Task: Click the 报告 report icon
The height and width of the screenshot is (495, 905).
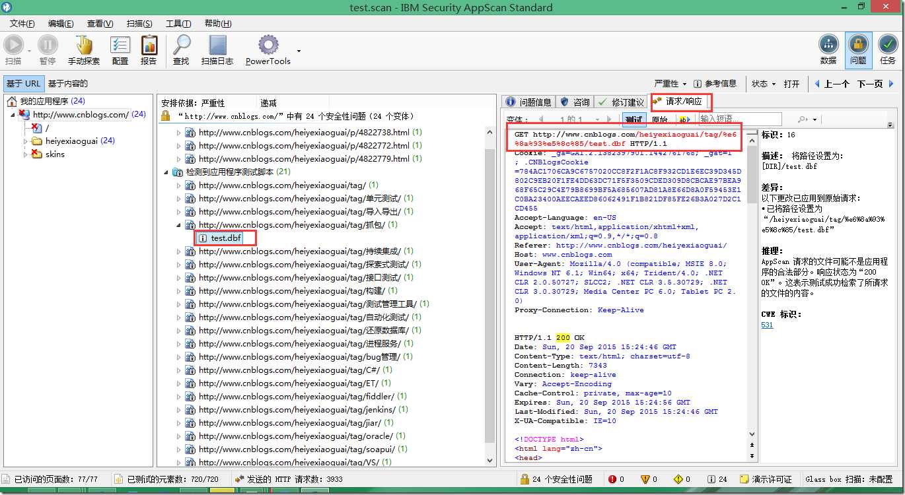Action: coord(149,45)
